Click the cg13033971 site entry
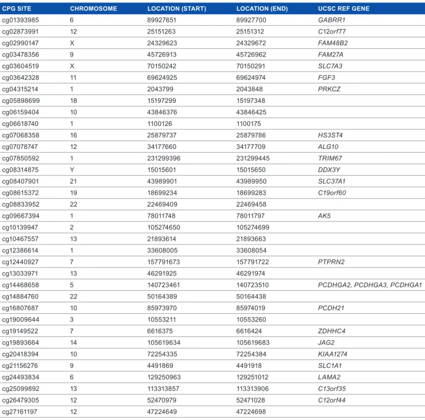 point(20,273)
